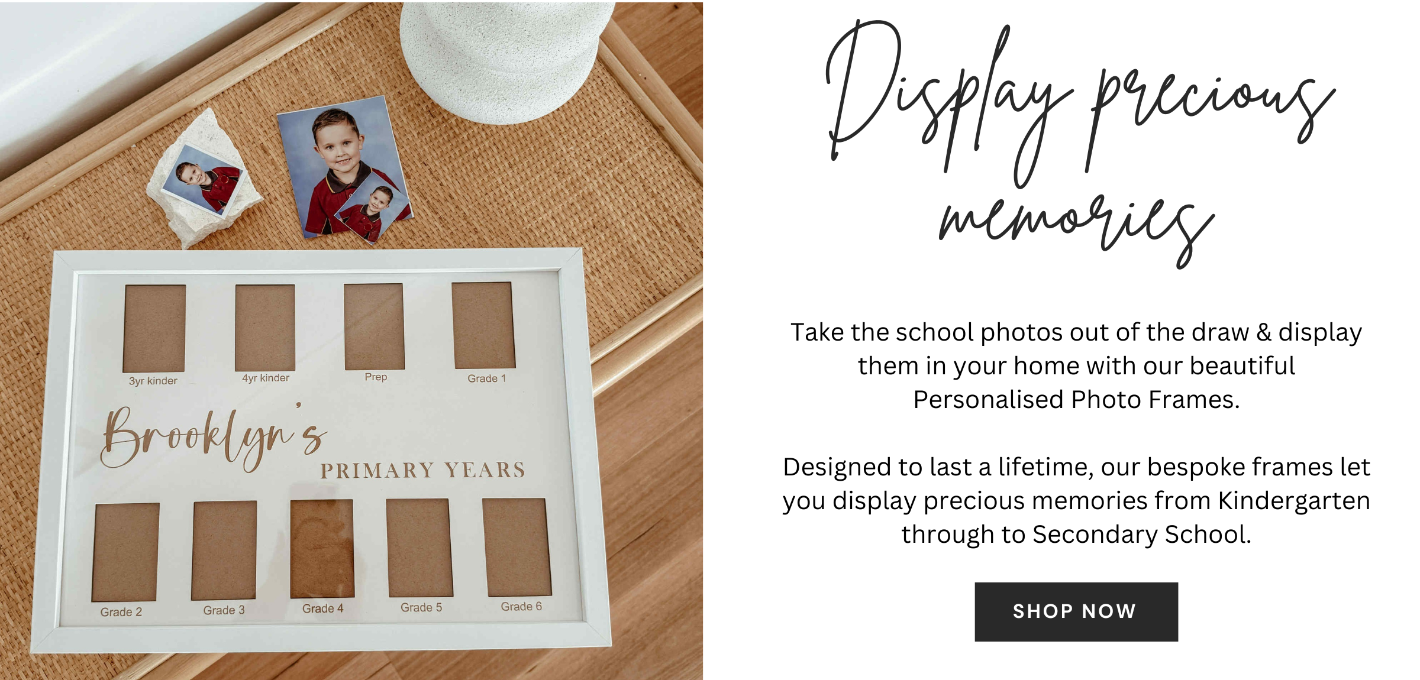Click the 'Personalised Photo Frames' text

(1074, 400)
